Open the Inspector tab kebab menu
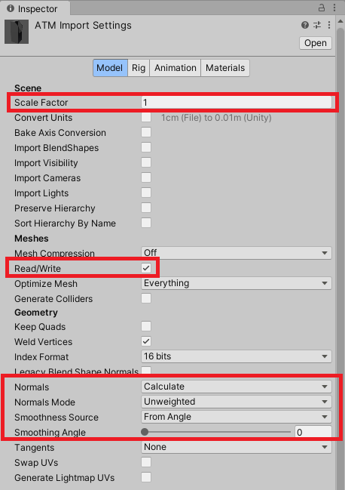 click(334, 8)
